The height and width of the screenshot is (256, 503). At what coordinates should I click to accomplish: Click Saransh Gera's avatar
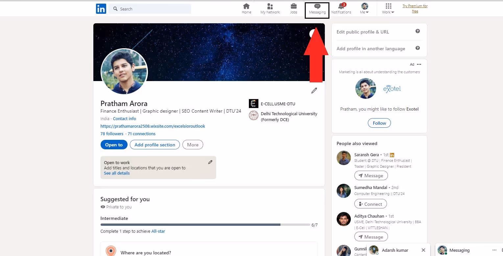tap(344, 158)
